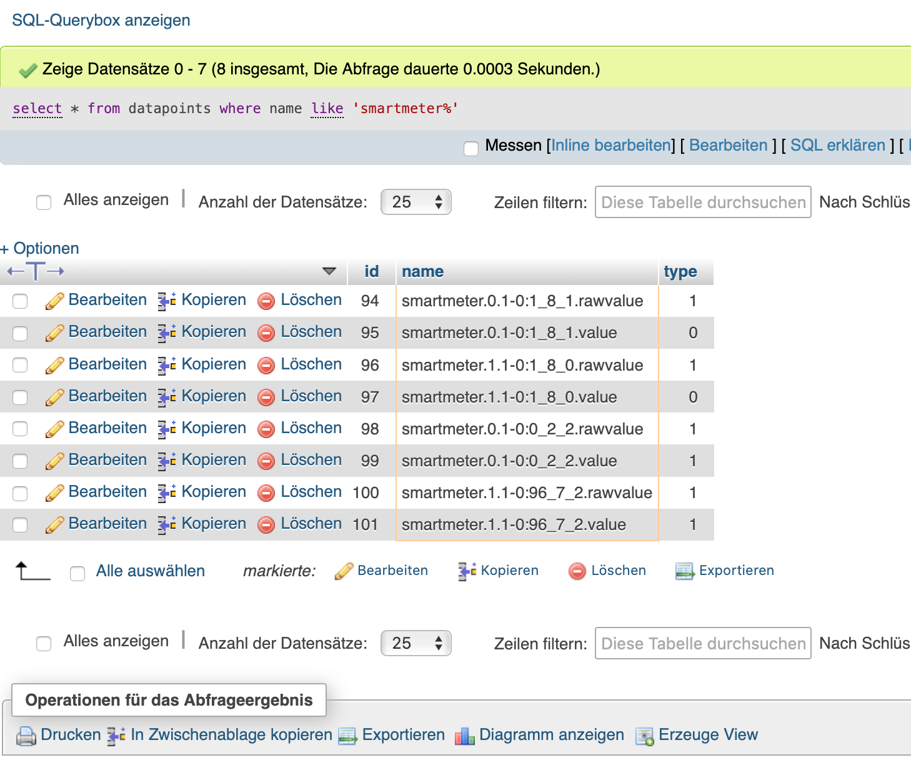This screenshot has height=765, width=911.
Task: Click printer icon beside Drucken
Action: tap(26, 736)
